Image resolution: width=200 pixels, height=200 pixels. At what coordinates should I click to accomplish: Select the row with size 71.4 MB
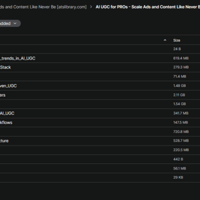(100, 76)
